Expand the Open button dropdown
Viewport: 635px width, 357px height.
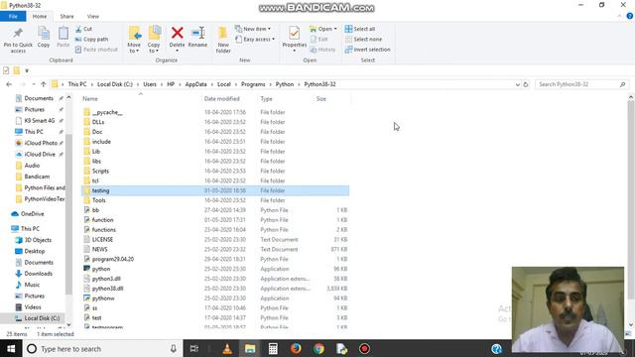(335, 29)
